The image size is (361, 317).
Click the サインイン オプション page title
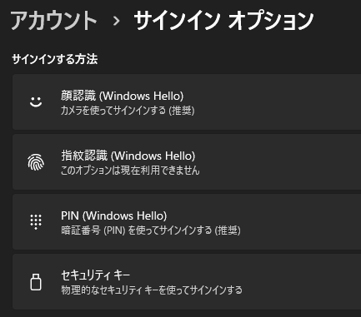(223, 21)
